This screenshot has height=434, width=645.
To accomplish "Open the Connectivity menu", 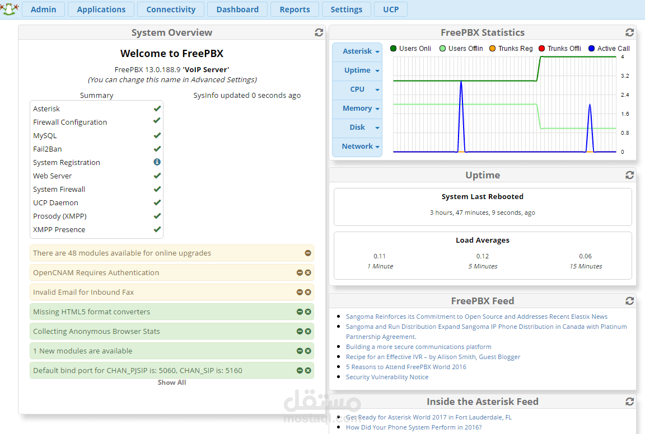I will click(x=171, y=10).
